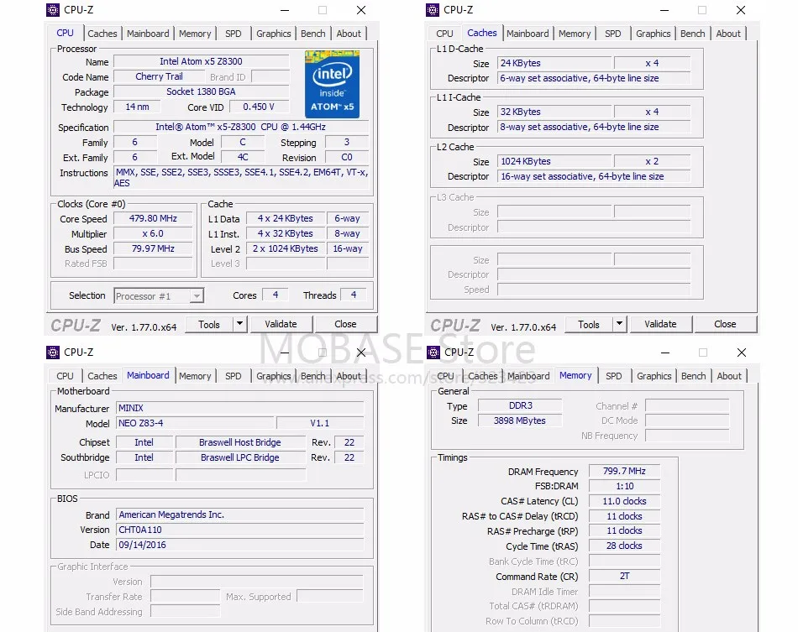
Task: Expand Tools dropdown arrow in Caches window
Action: (619, 324)
